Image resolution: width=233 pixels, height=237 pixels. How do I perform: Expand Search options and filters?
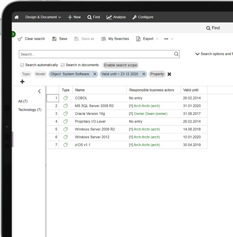(198, 54)
